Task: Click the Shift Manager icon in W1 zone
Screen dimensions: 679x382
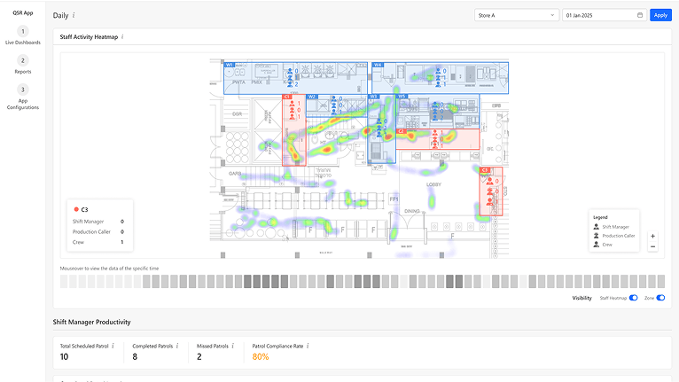Action: click(290, 71)
